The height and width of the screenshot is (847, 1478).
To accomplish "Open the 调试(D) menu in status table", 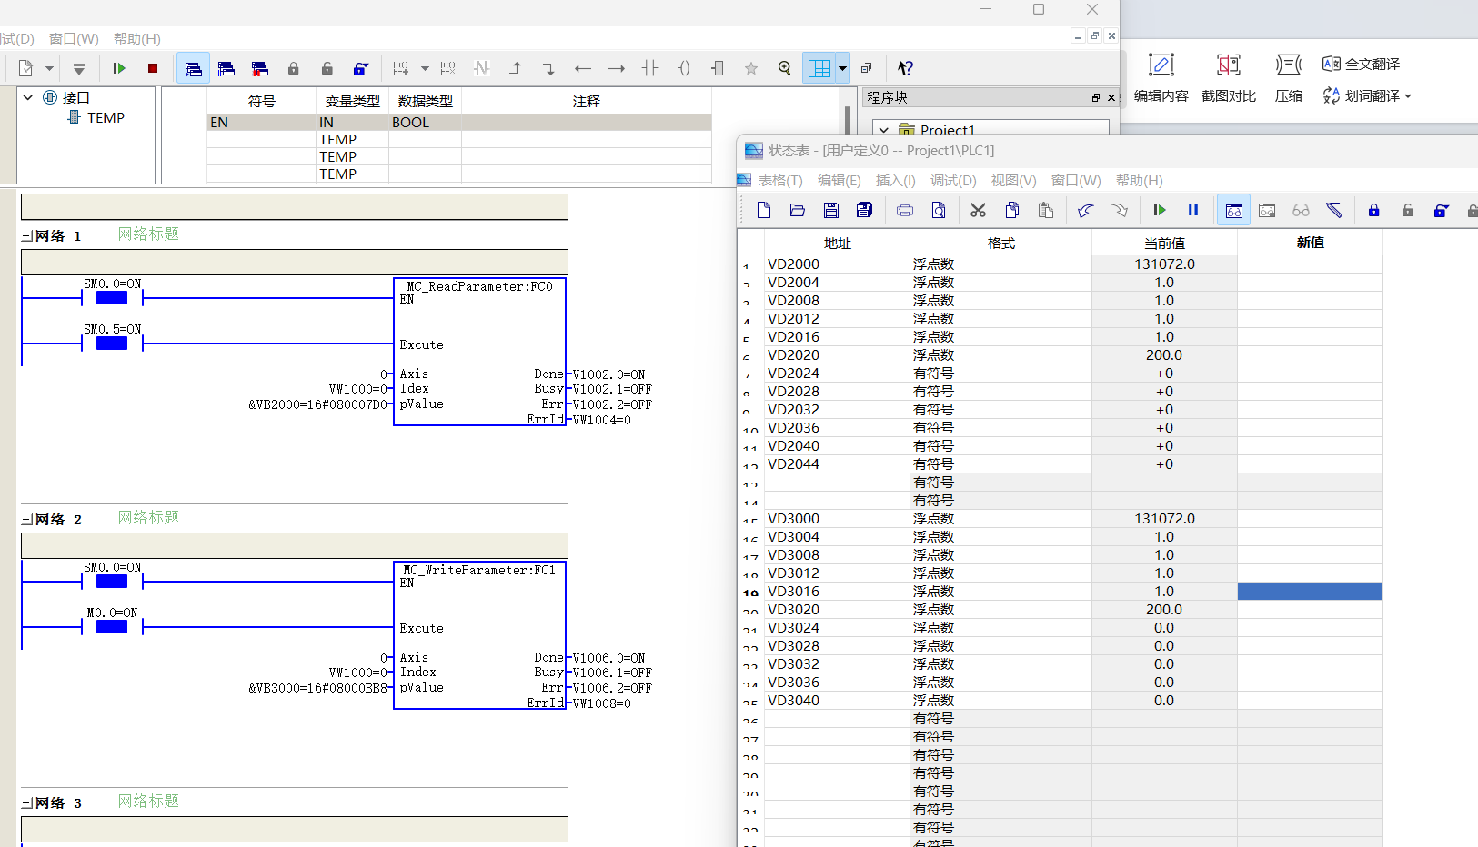I will [953, 180].
